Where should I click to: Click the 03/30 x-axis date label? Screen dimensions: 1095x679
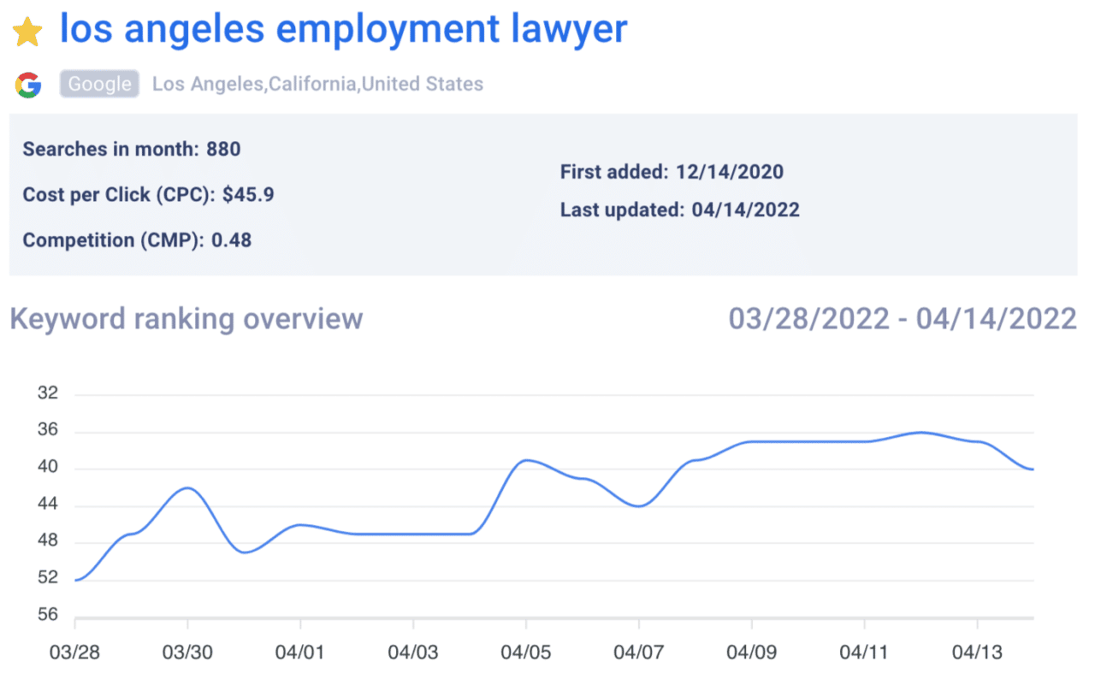click(x=187, y=652)
